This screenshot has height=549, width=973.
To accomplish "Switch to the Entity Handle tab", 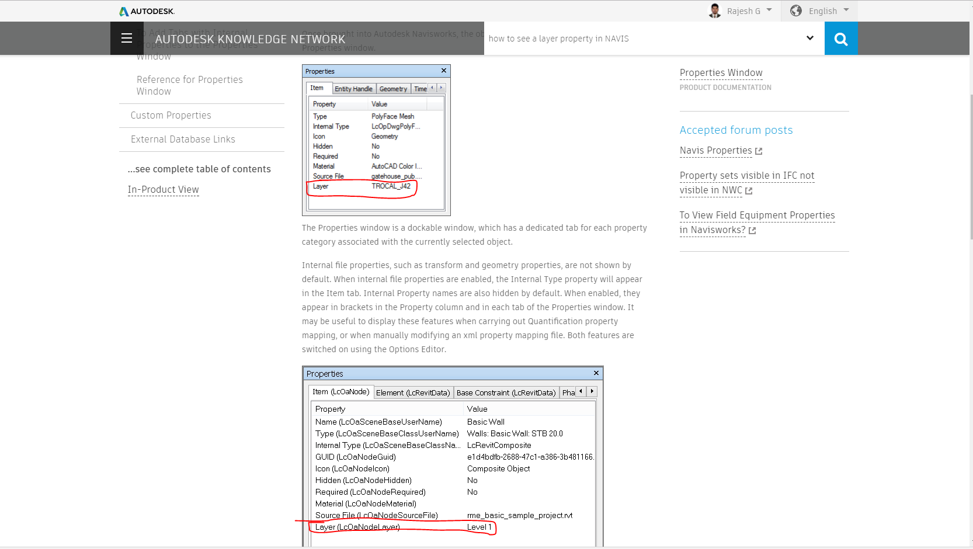I will tap(353, 88).
